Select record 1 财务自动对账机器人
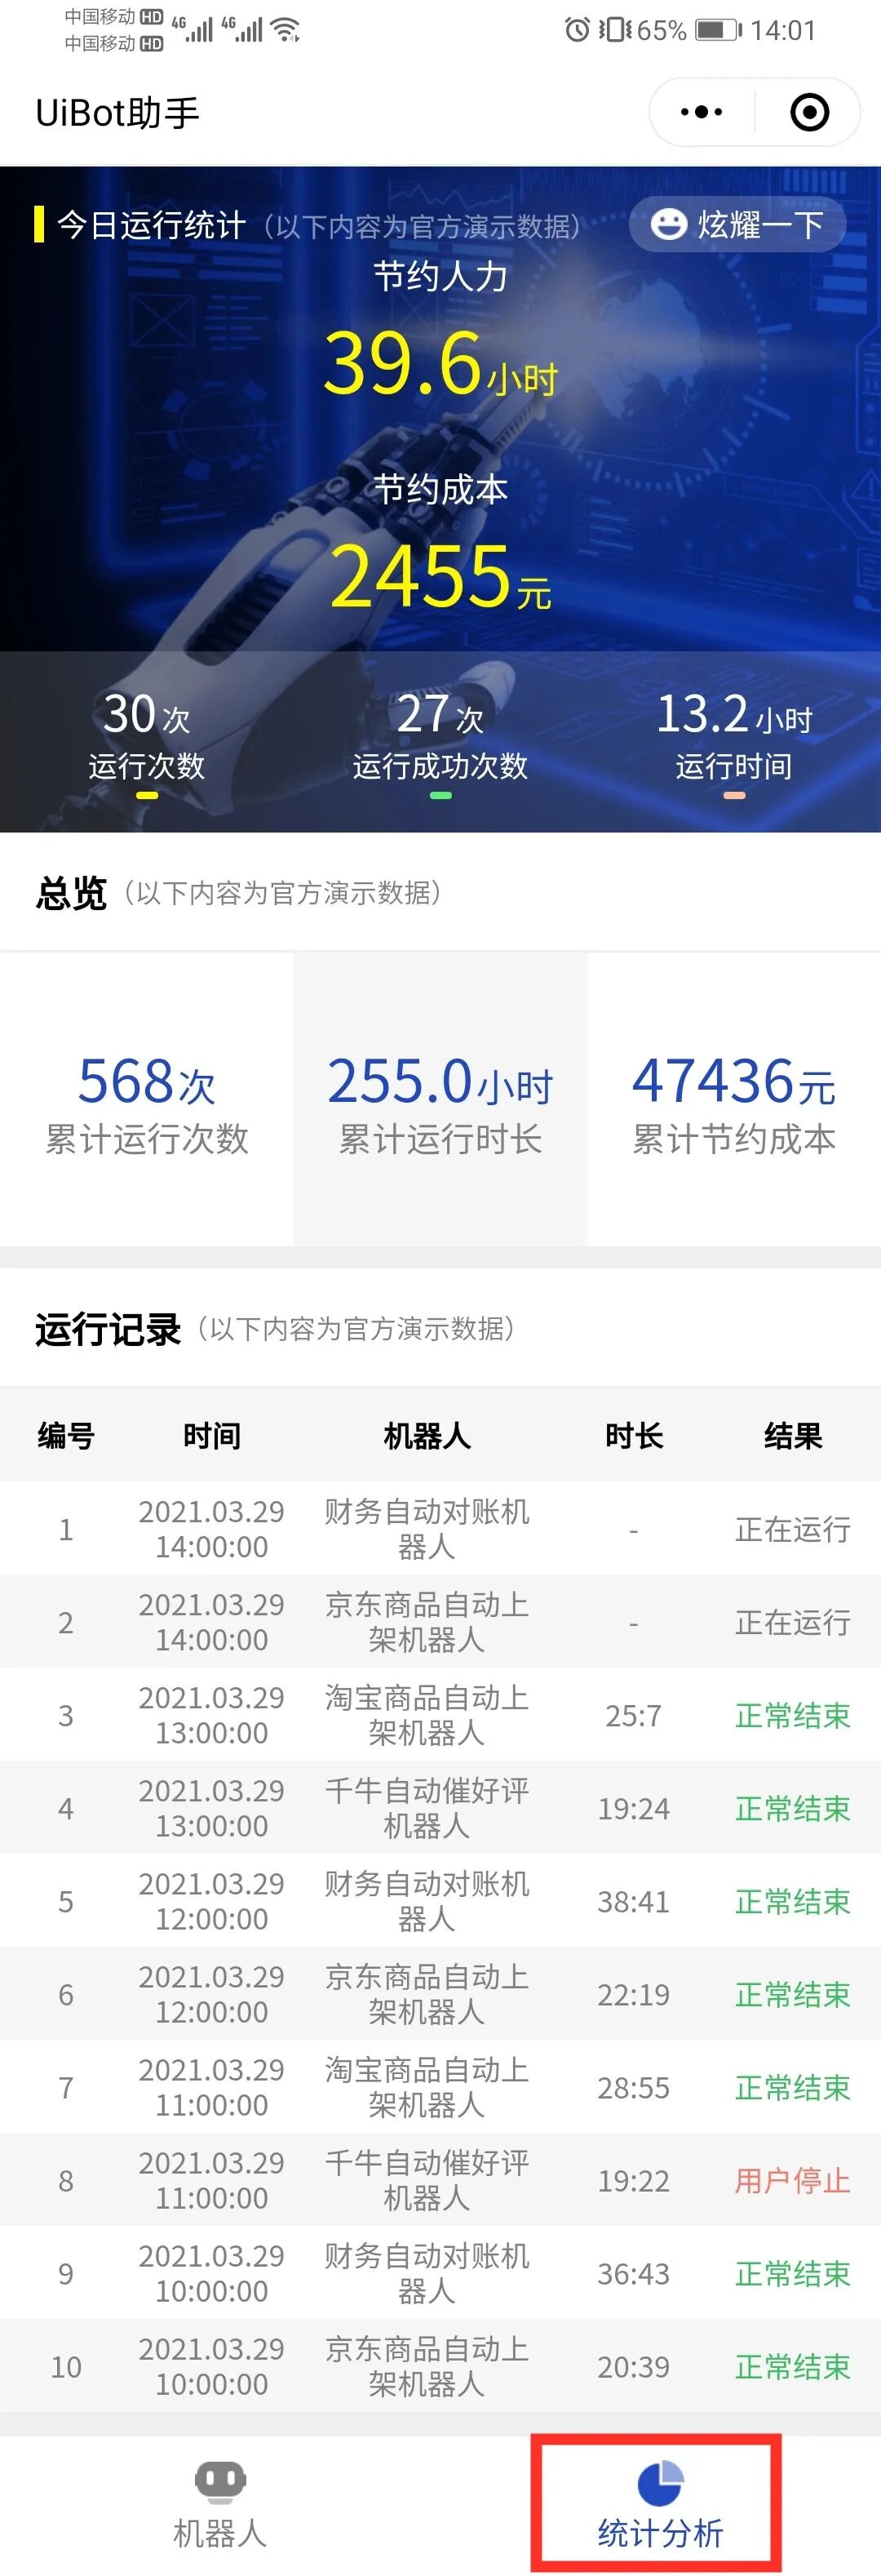Viewport: 881px width, 2576px height. (440, 1529)
